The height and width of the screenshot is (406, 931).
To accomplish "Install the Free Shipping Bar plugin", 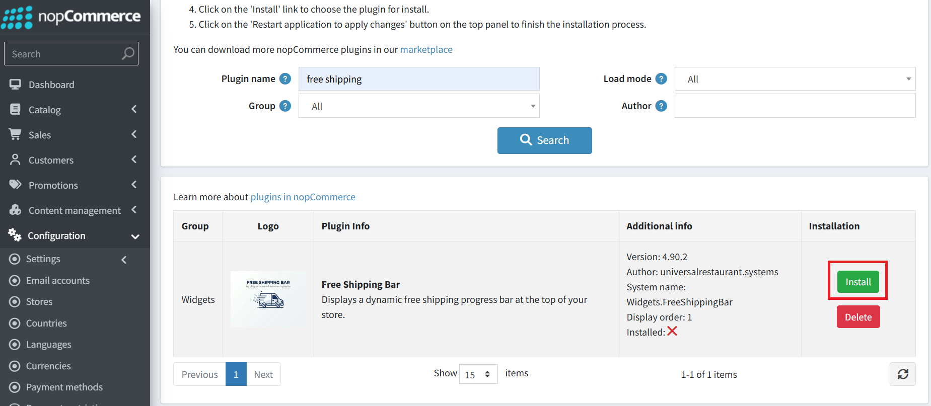I will coord(858,282).
